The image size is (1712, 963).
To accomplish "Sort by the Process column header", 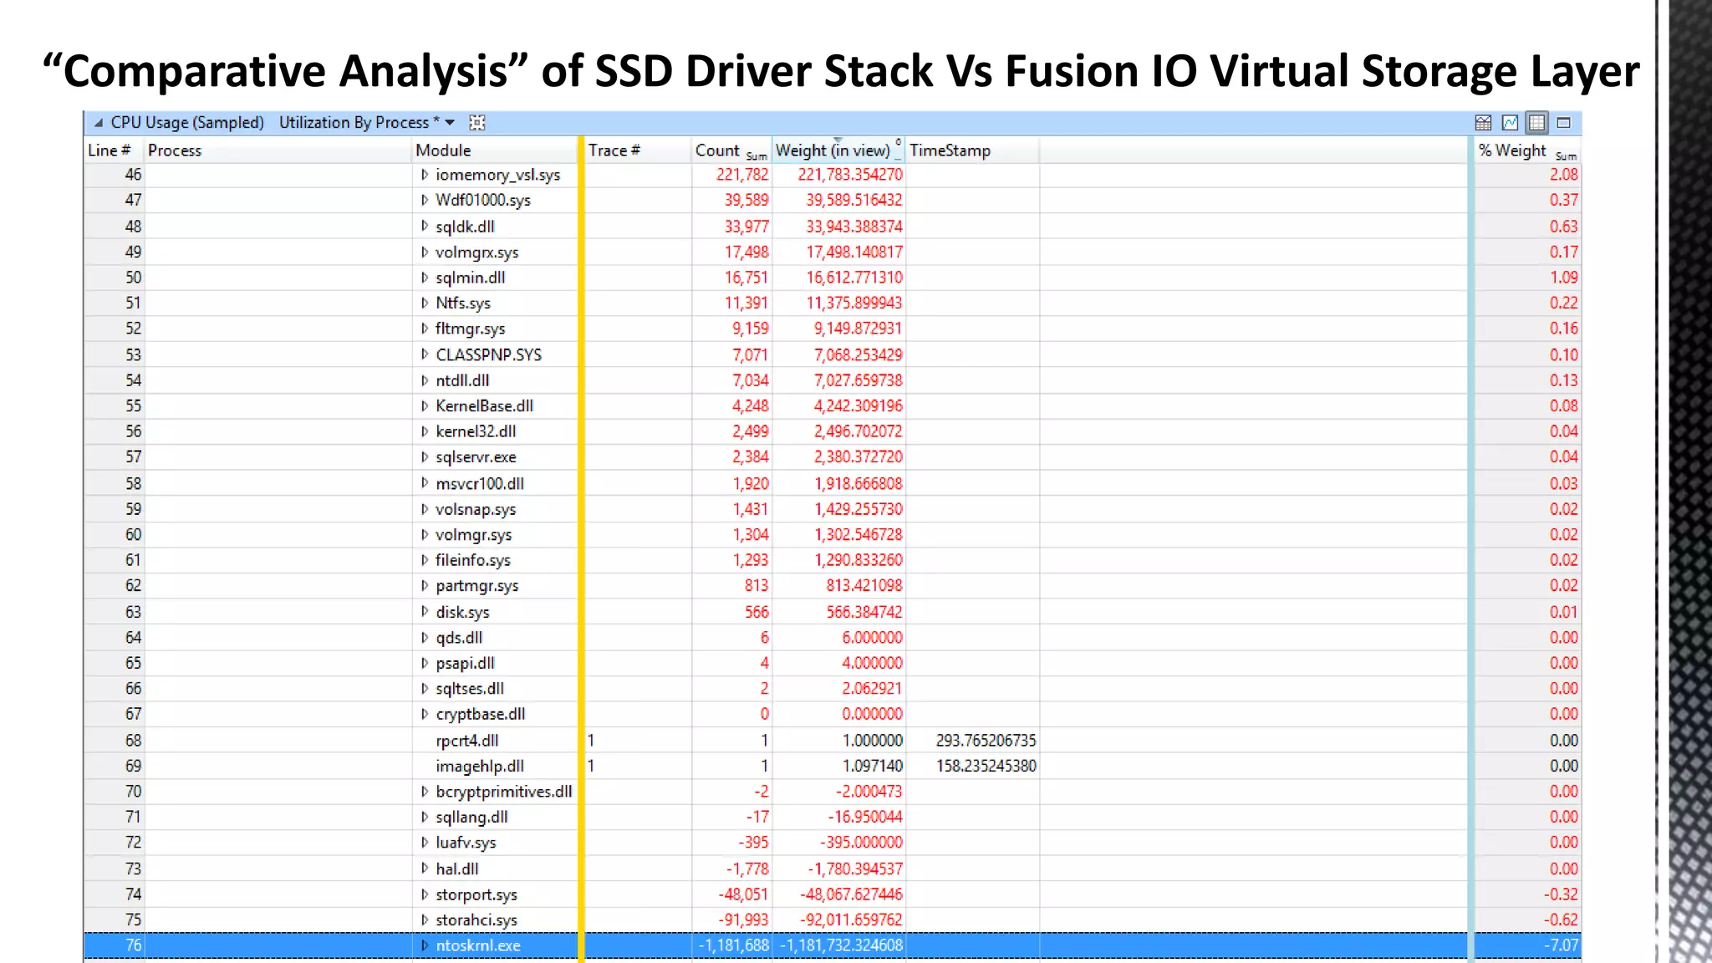I will click(278, 150).
